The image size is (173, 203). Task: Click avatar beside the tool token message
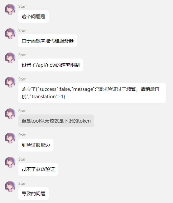[10, 114]
